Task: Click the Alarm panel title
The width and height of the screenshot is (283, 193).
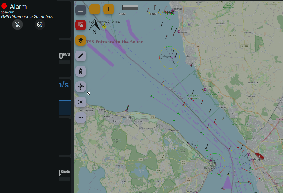Action: pos(18,7)
